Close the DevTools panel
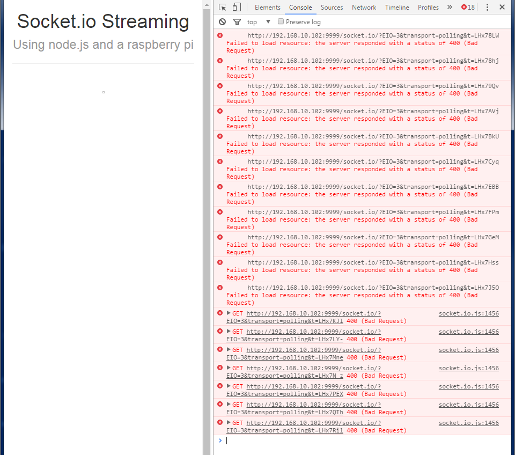Image resolution: width=515 pixels, height=455 pixels. pyautogui.click(x=502, y=7)
